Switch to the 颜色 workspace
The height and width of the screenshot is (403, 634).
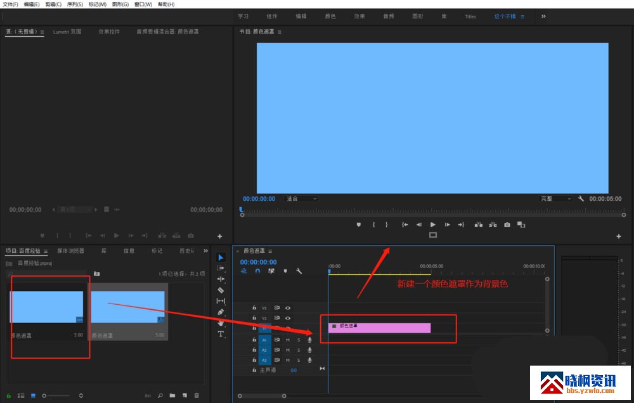pyautogui.click(x=330, y=16)
